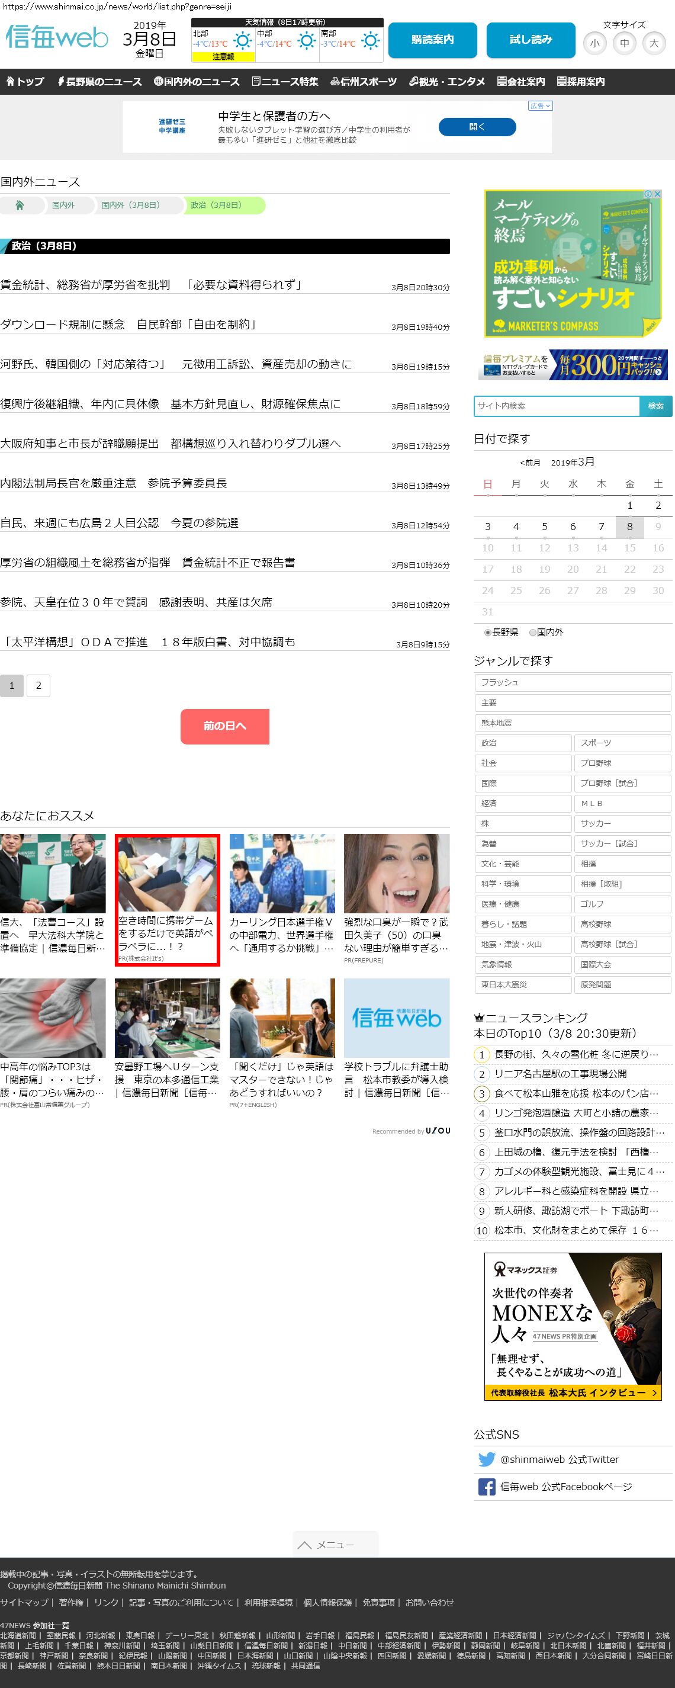Screen dimensions: 675x1688
Task: Select the 長野県 radio button
Action: [x=487, y=633]
